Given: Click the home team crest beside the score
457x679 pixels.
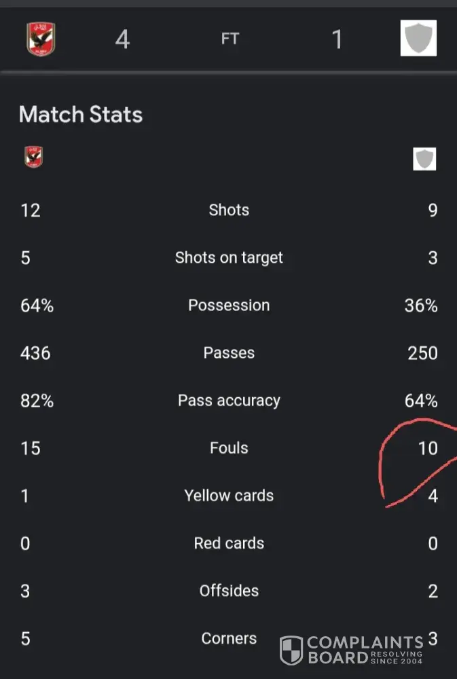Looking at the screenshot, I should coord(41,39).
